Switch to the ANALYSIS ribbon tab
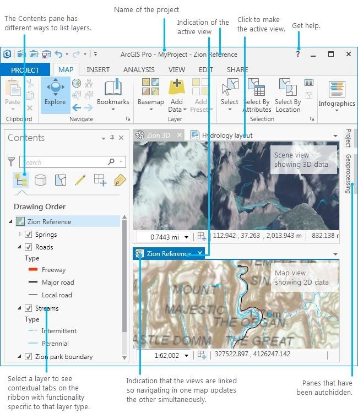 click(139, 70)
